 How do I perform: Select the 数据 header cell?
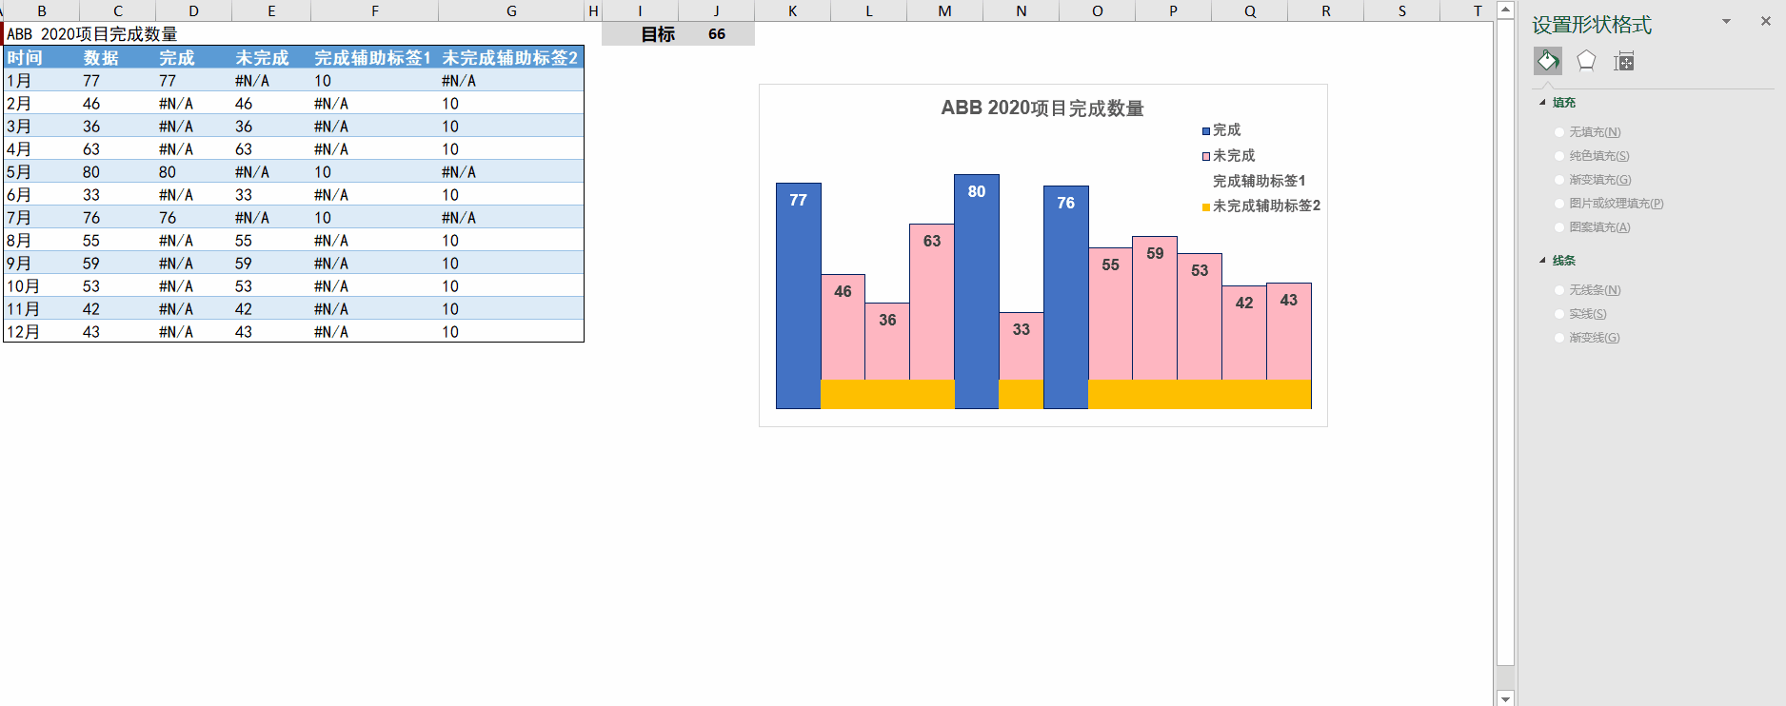point(118,57)
